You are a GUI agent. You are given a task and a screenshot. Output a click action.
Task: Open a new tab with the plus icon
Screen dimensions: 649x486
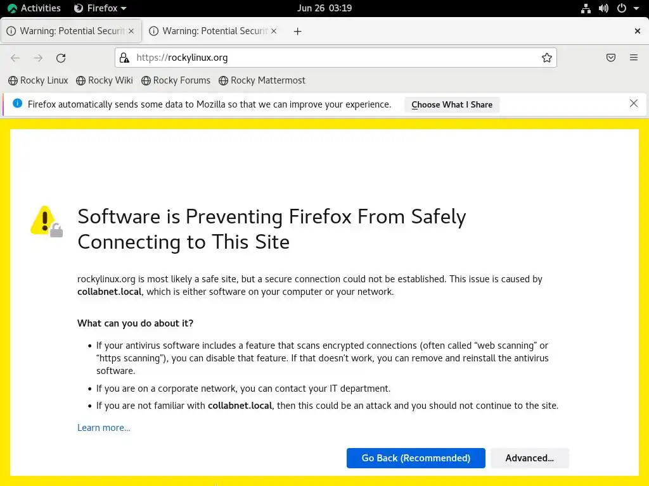pos(298,31)
